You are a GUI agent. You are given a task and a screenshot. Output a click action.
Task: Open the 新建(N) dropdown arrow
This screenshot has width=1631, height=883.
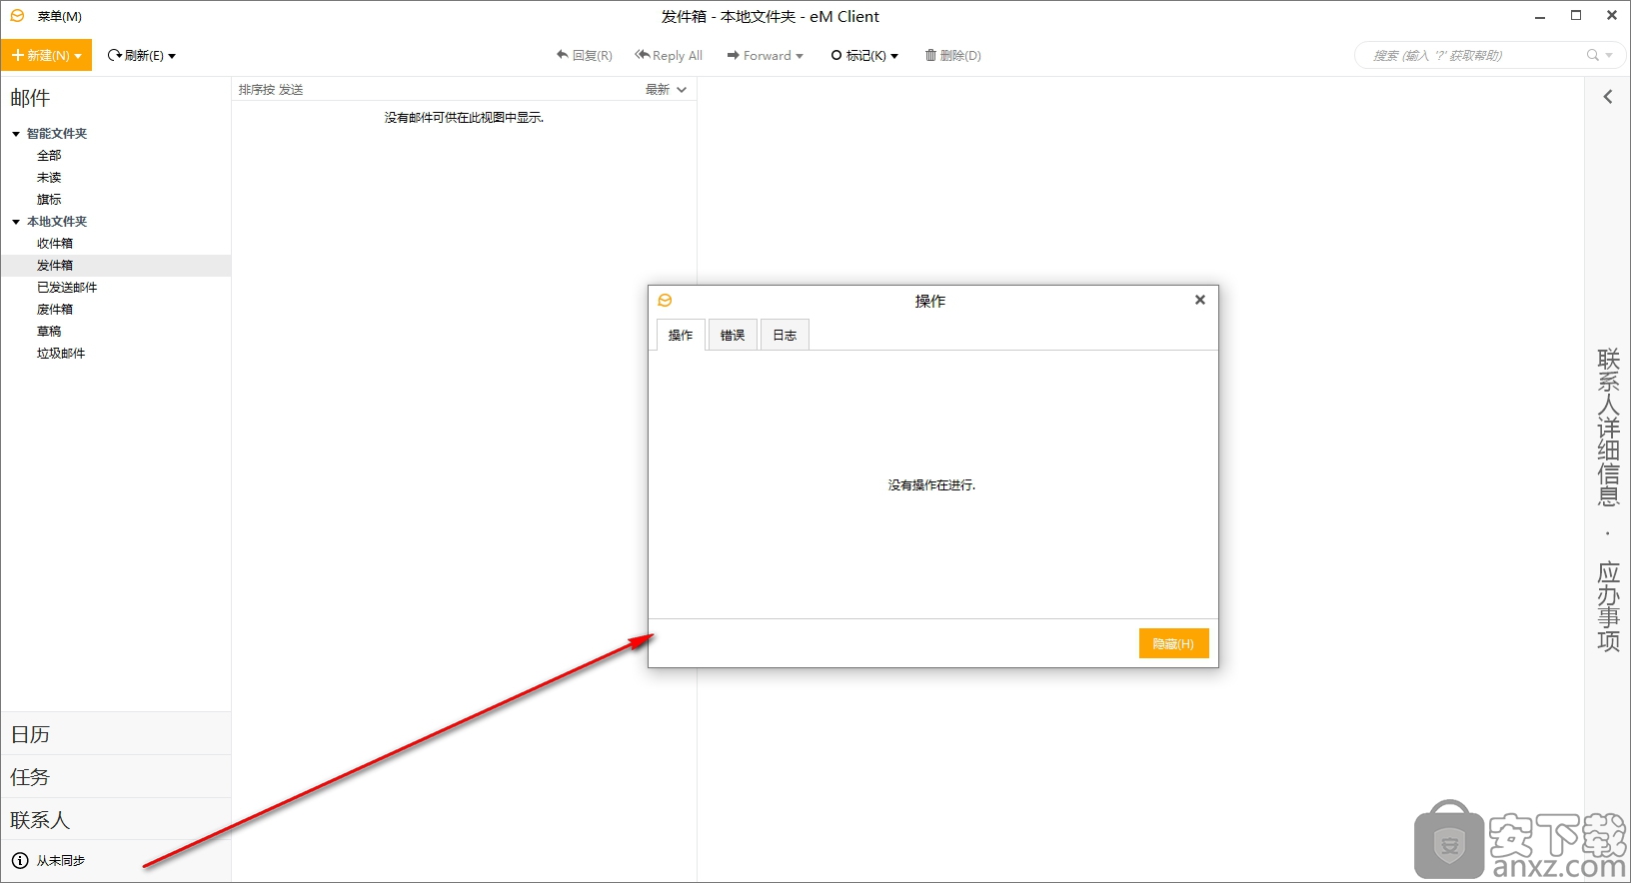[78, 56]
